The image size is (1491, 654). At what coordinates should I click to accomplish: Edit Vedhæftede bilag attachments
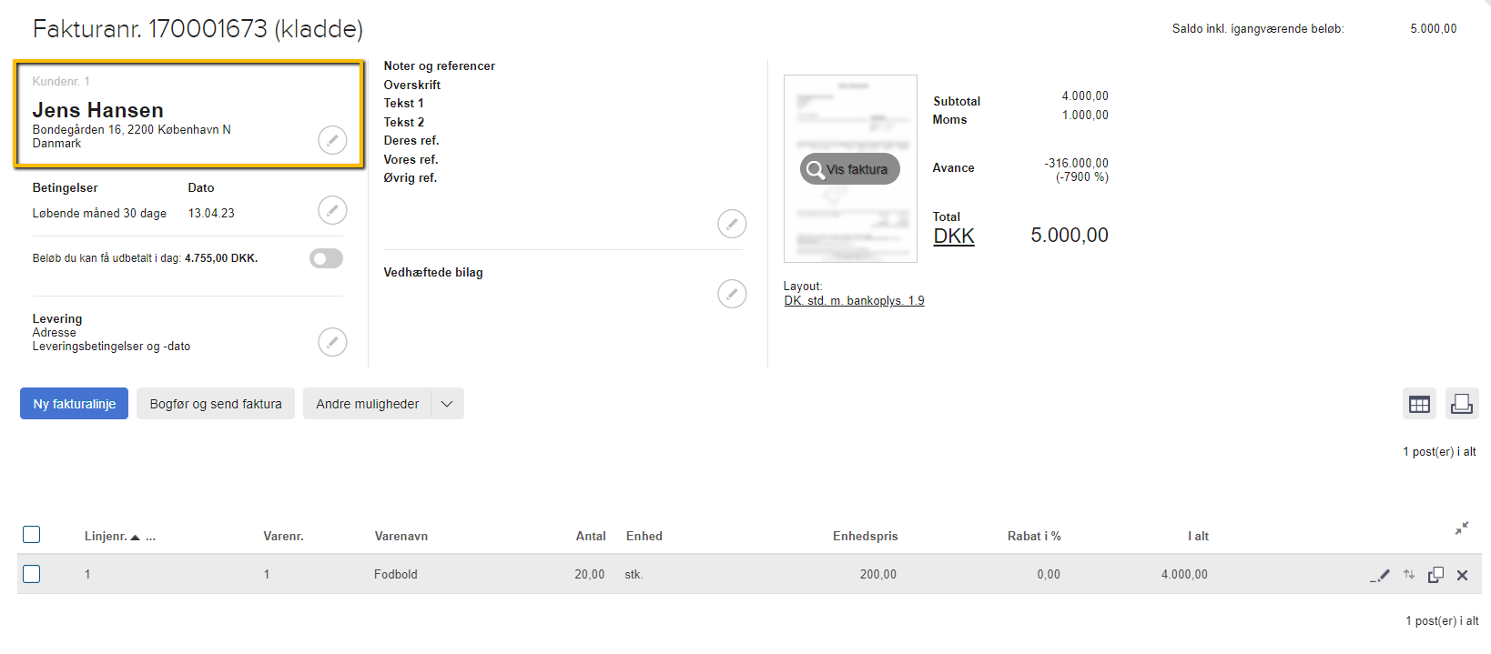732,294
